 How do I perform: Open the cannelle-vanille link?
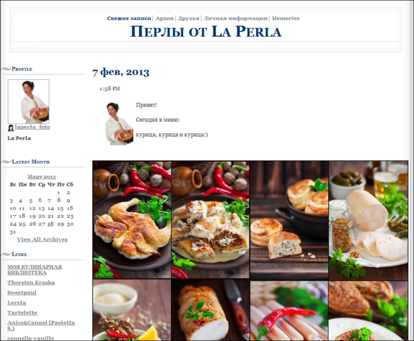coord(31,338)
